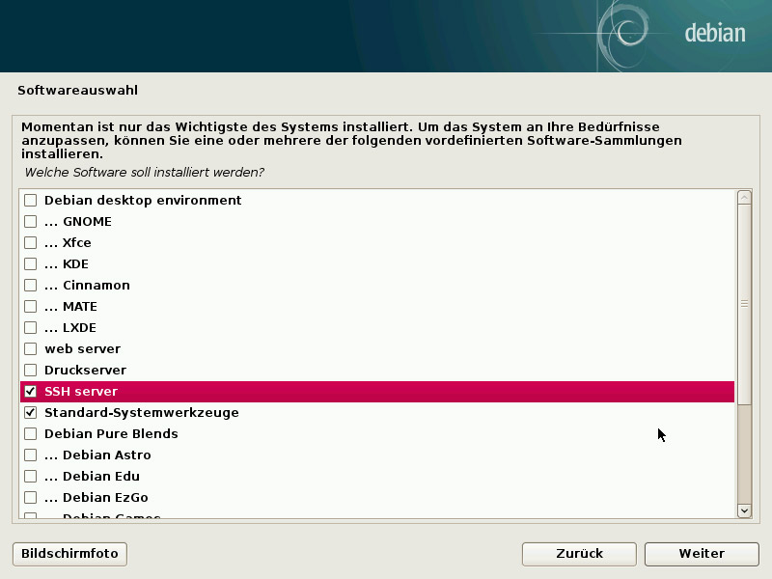Uncheck the Standard-Systemwerkzeuge checkbox
This screenshot has height=579, width=772.
31,413
